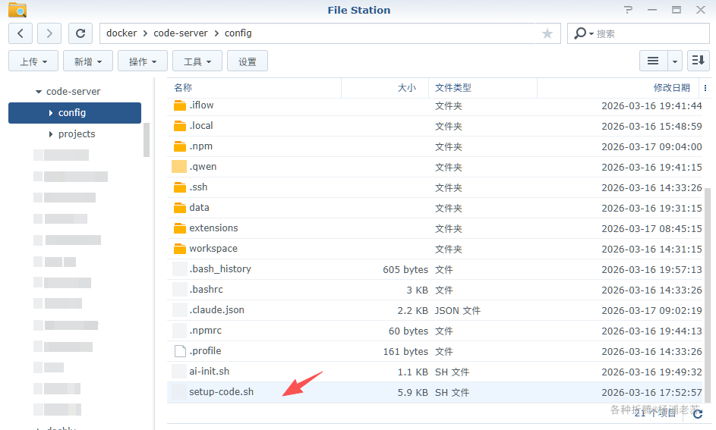Click the file list vertical scrollbar

(708, 296)
